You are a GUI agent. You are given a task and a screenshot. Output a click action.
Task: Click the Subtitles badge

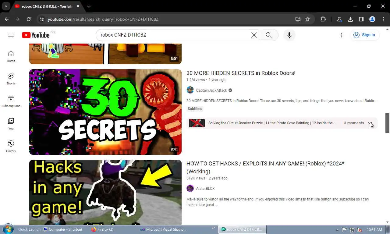pos(195,109)
